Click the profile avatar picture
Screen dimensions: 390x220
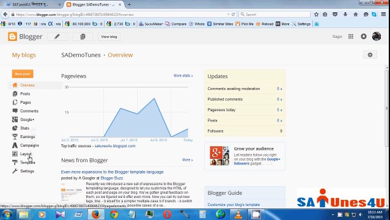pyautogui.click(x=377, y=36)
